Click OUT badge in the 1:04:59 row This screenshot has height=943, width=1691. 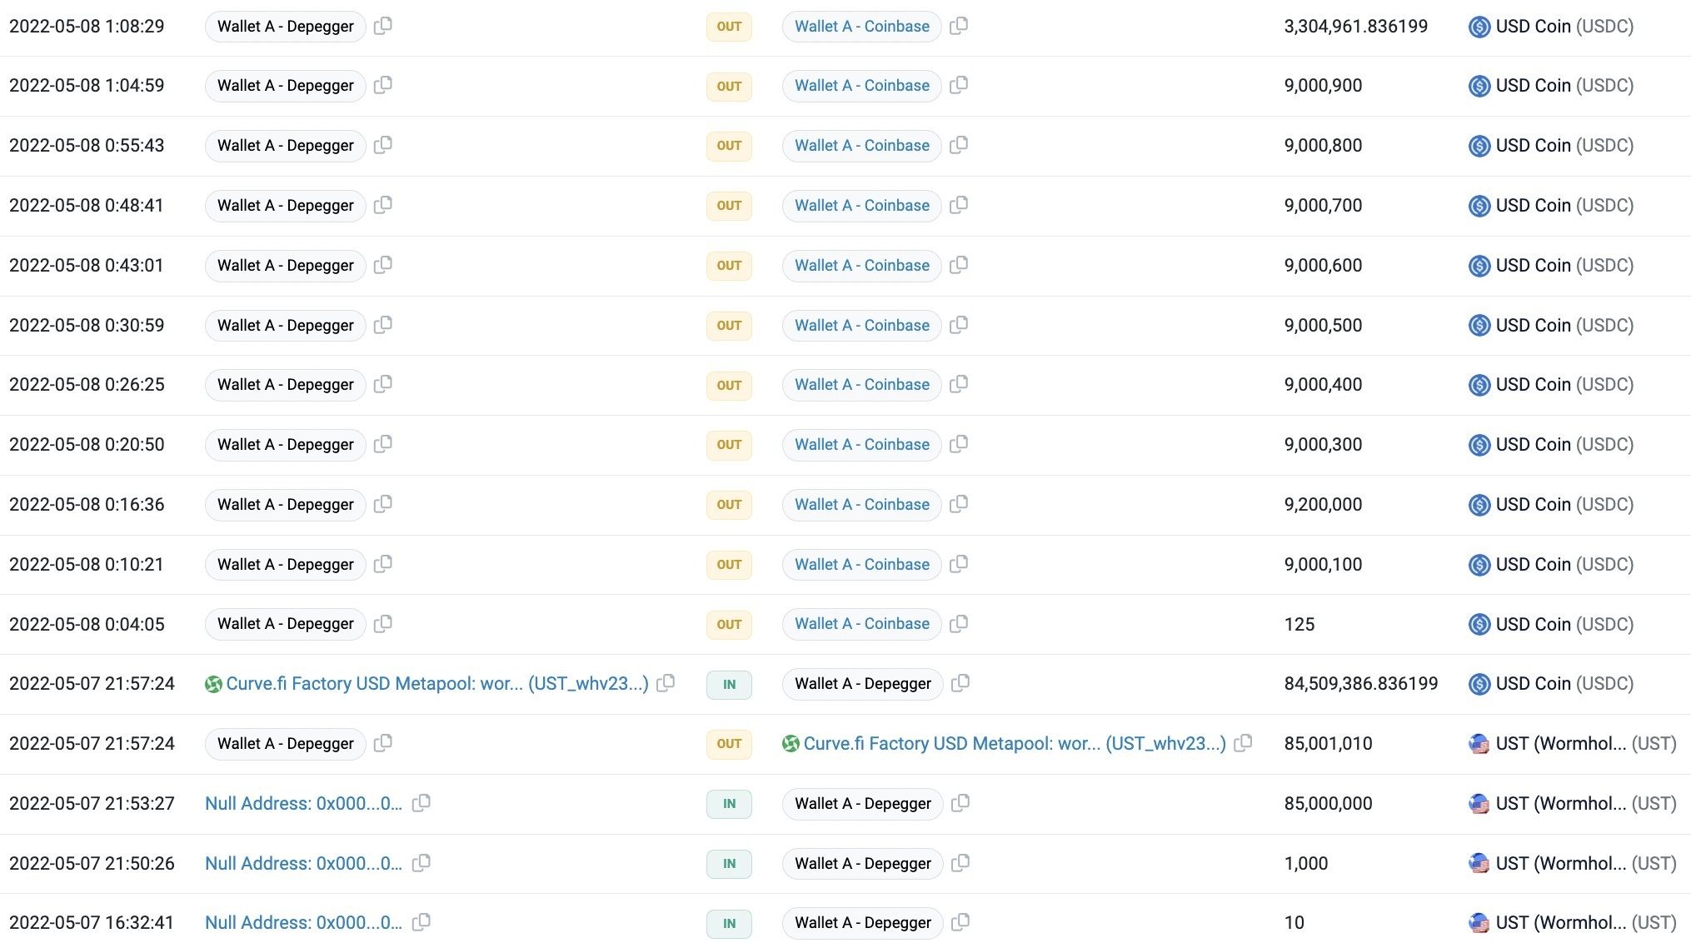(x=729, y=86)
